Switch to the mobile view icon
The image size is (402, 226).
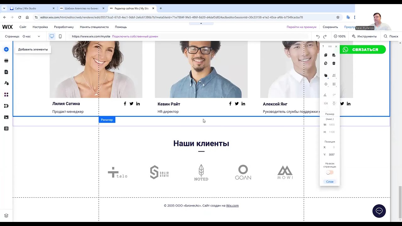pyautogui.click(x=60, y=36)
